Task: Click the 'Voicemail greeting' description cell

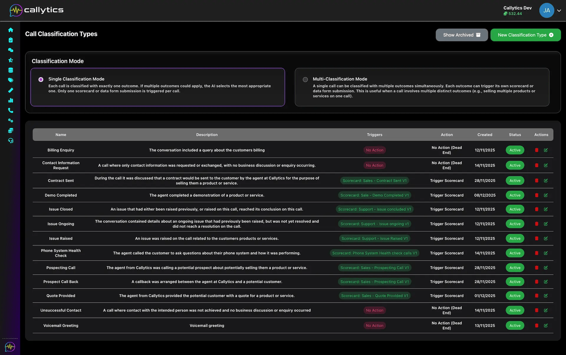Action: 207,326
